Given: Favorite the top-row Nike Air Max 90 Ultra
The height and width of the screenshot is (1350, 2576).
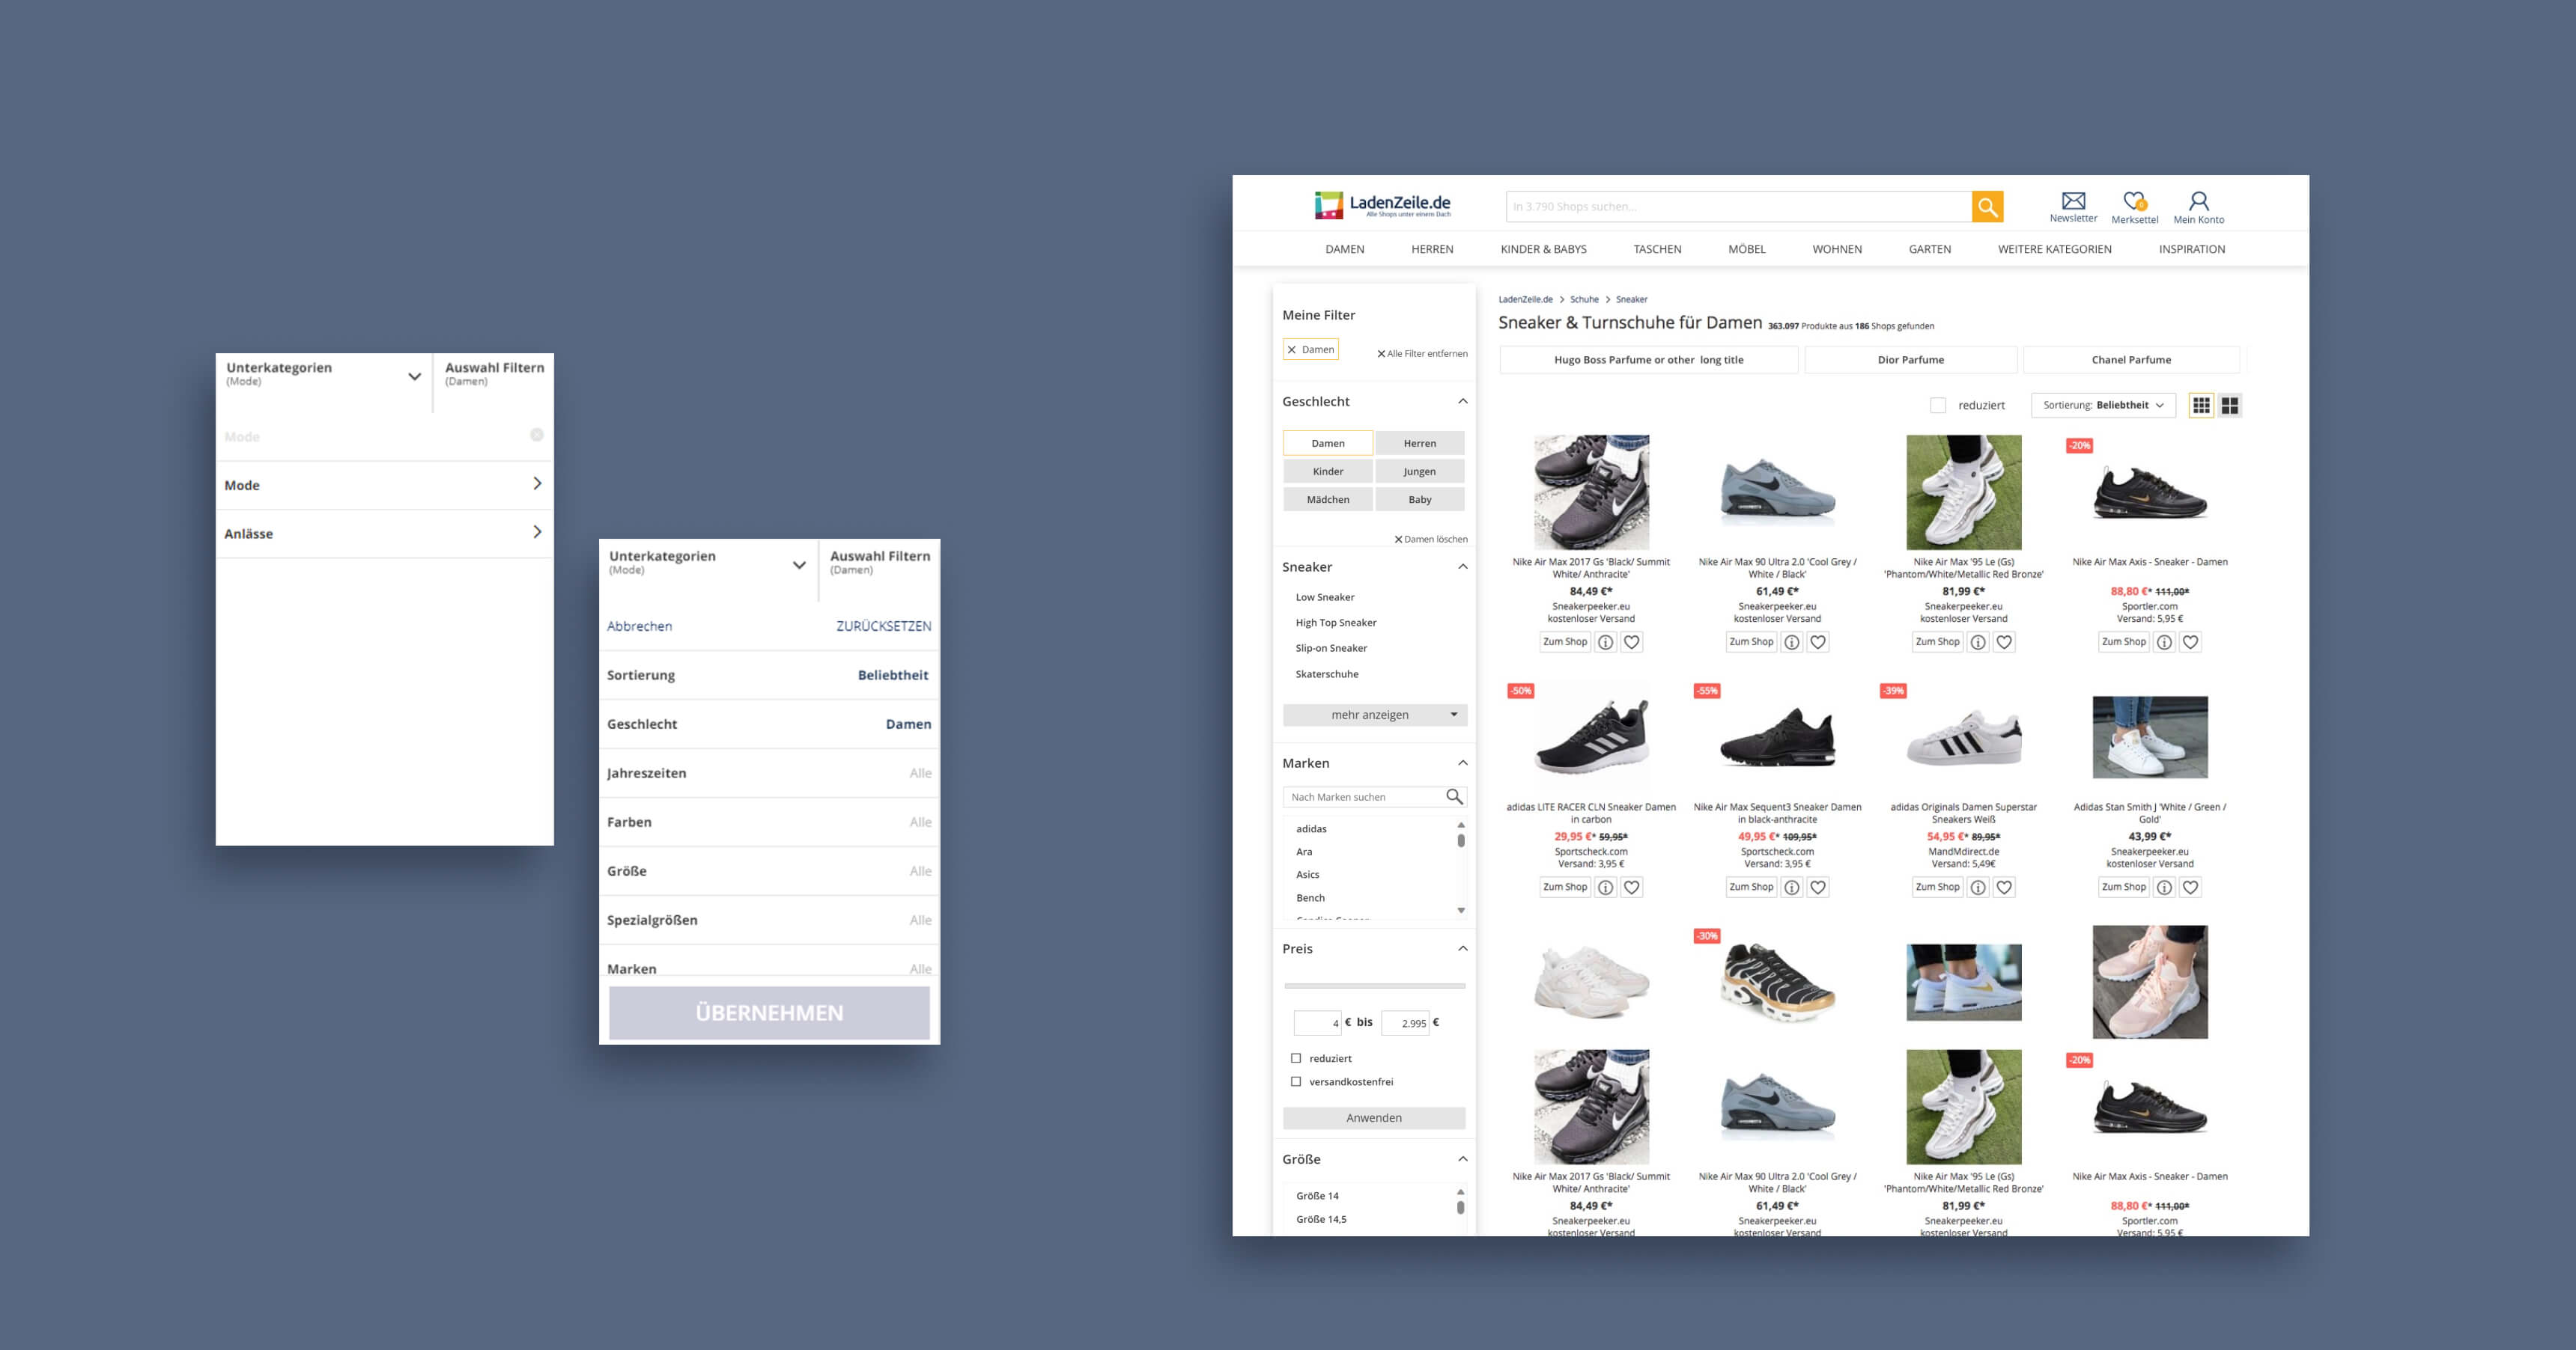Looking at the screenshot, I should [1818, 643].
